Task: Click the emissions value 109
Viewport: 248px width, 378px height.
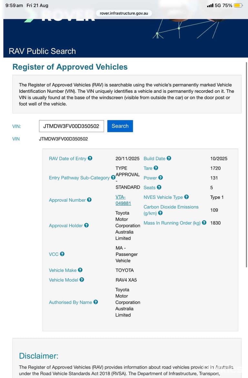Action: click(214, 210)
